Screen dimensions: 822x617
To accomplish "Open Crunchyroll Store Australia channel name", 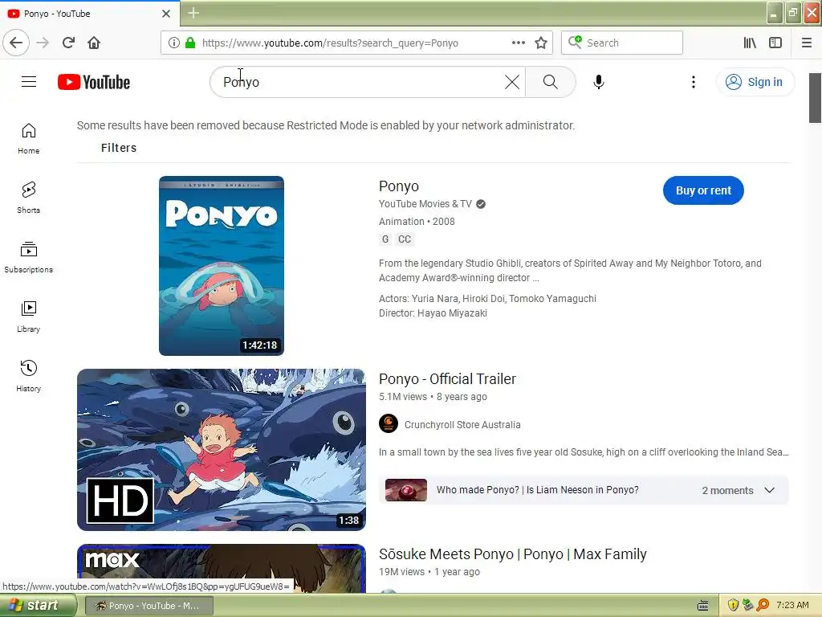I will coord(462,424).
